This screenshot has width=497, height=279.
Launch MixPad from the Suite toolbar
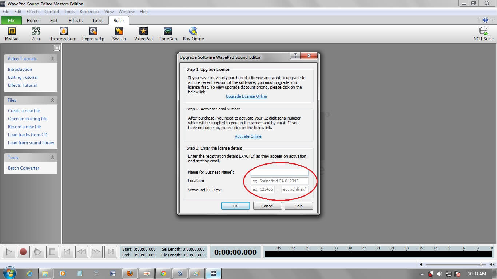pos(12,34)
